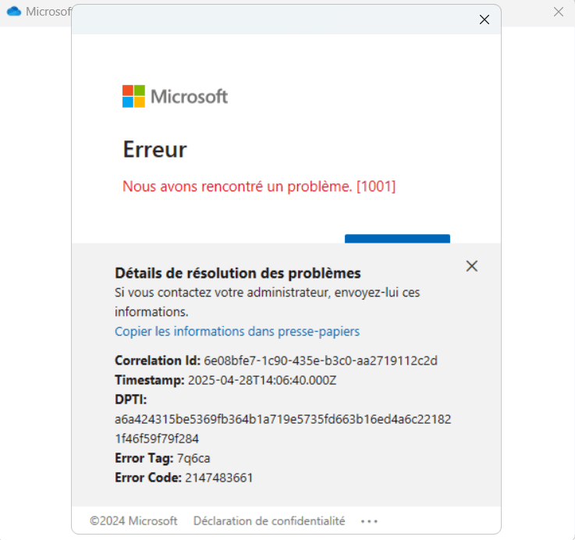Click the Microsoft window title text
This screenshot has width=575, height=540.
click(48, 12)
